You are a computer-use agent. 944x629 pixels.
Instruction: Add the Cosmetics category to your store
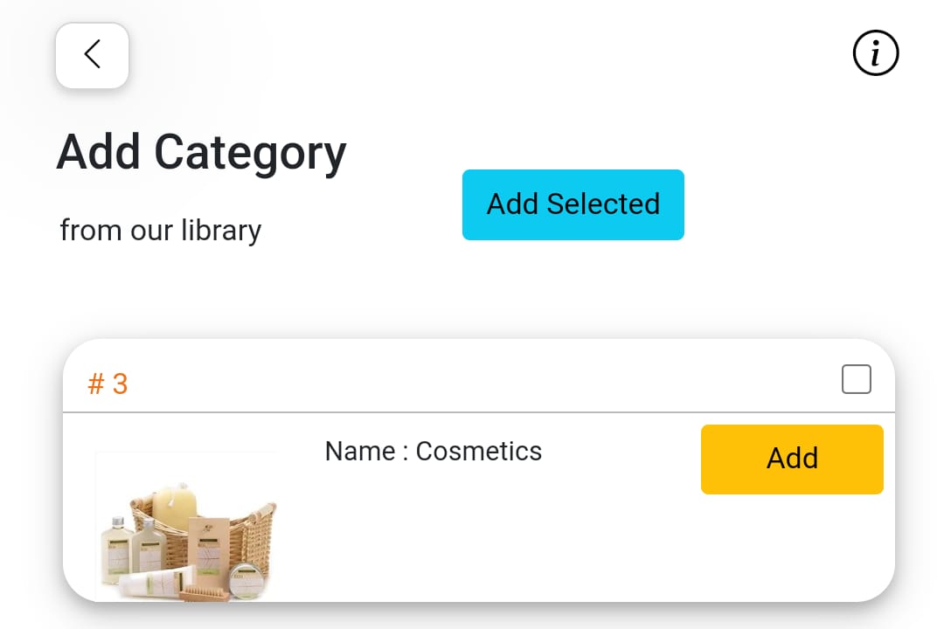792,460
